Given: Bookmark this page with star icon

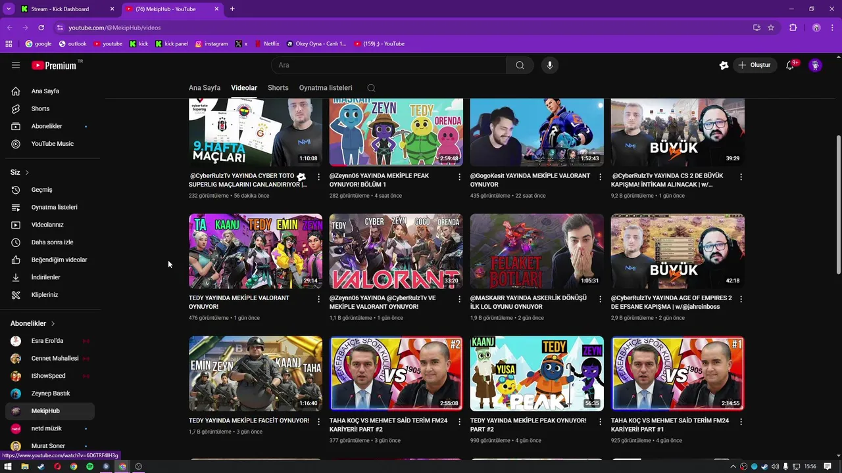Looking at the screenshot, I should [771, 28].
